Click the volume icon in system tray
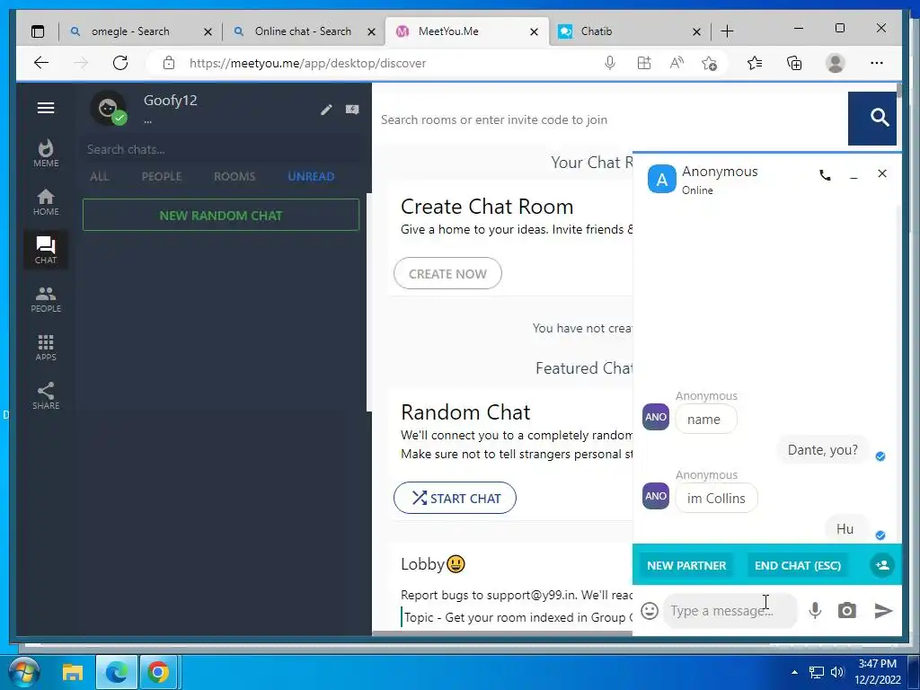Screen dimensions: 920x690 click(x=837, y=672)
